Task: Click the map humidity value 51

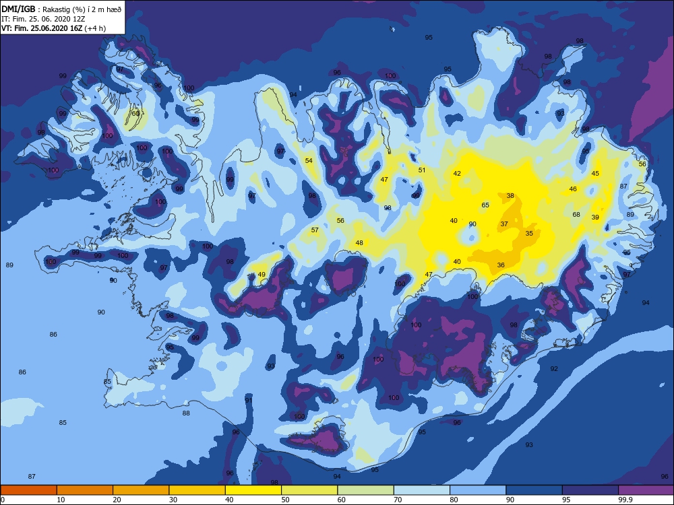Action: 422,170
